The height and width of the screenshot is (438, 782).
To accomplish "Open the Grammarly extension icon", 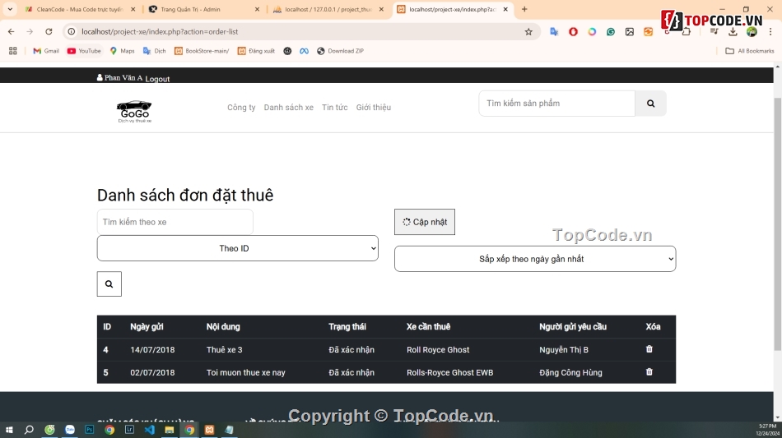I will click(611, 32).
